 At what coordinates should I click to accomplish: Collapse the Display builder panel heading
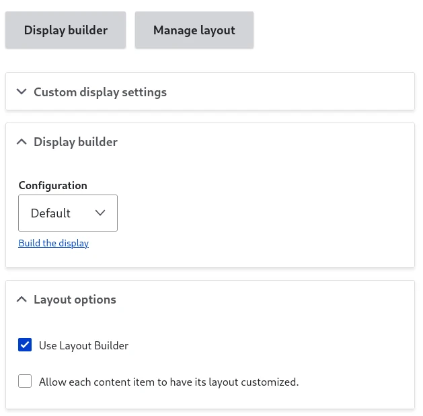tap(75, 142)
